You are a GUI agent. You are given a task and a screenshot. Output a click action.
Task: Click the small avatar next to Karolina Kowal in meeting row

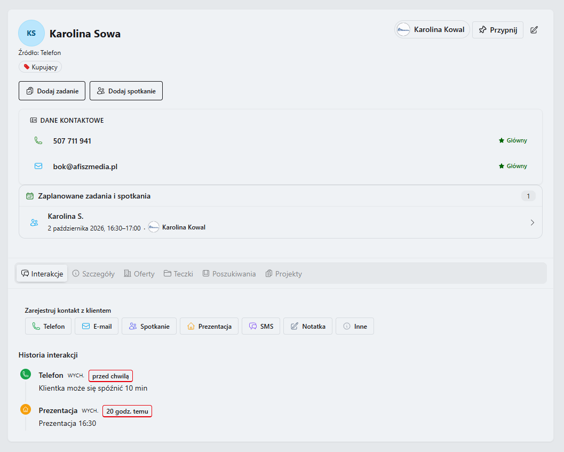154,227
